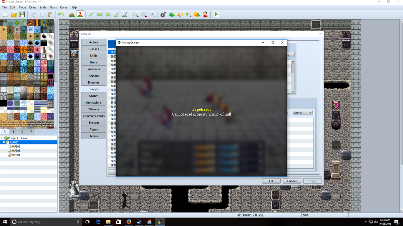Click OK in the Database window
Viewport: 403px width, 226px height.
click(x=271, y=181)
